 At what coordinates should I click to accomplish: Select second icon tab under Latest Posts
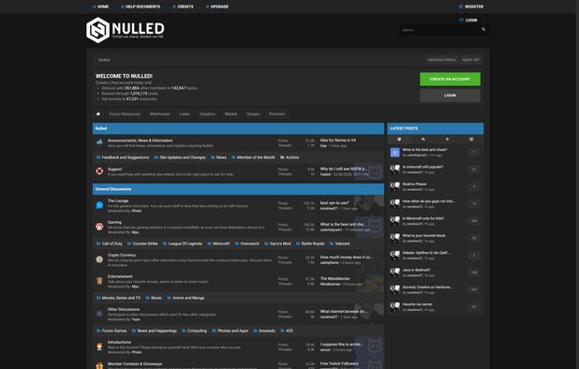(423, 140)
